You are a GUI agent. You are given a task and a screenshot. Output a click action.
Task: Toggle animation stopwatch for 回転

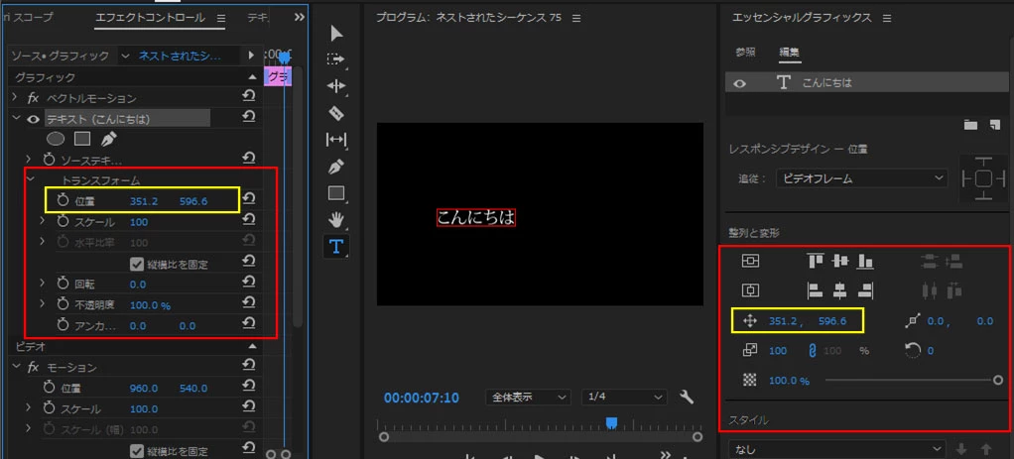tap(63, 284)
